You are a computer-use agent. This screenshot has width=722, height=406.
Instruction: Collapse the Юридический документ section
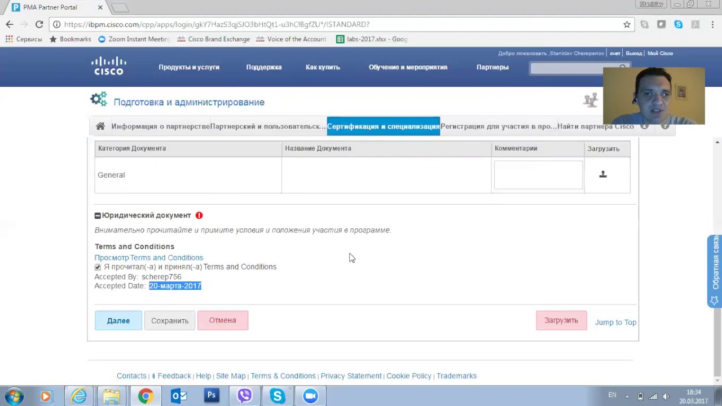point(98,215)
